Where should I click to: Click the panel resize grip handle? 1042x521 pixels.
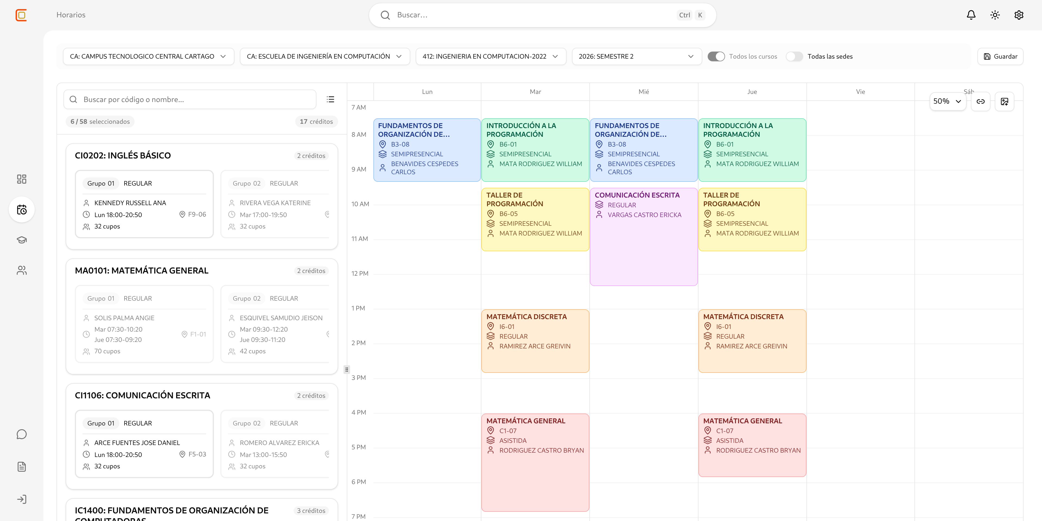coord(347,369)
